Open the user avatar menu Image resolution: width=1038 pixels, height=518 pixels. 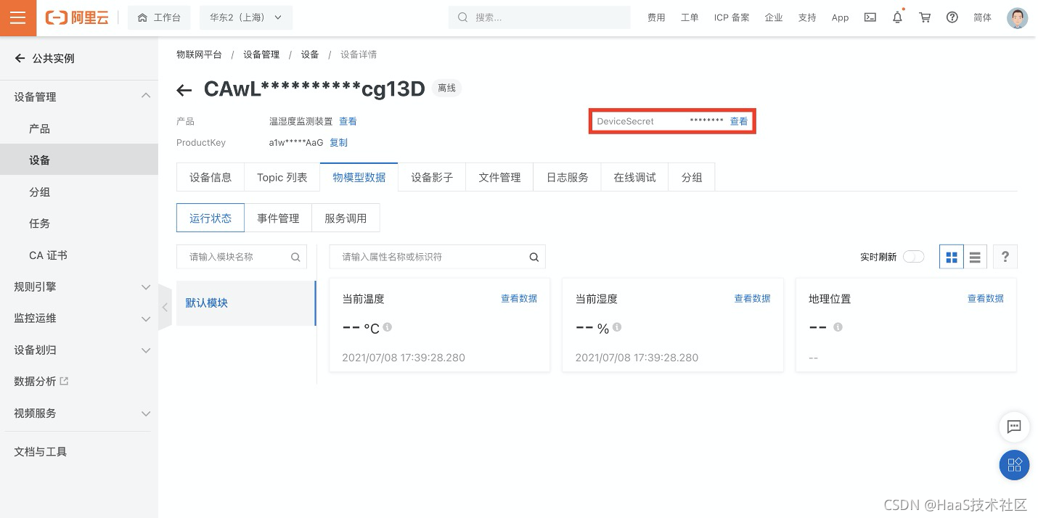coord(1018,18)
